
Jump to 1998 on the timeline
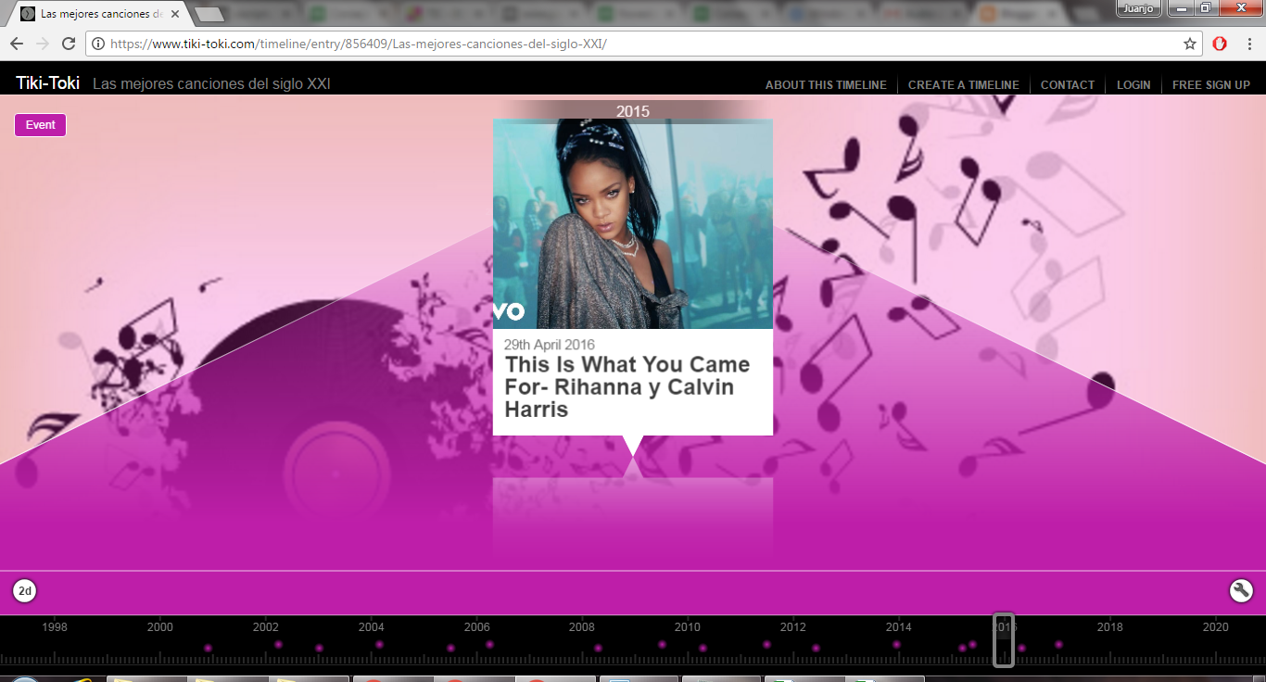55,627
